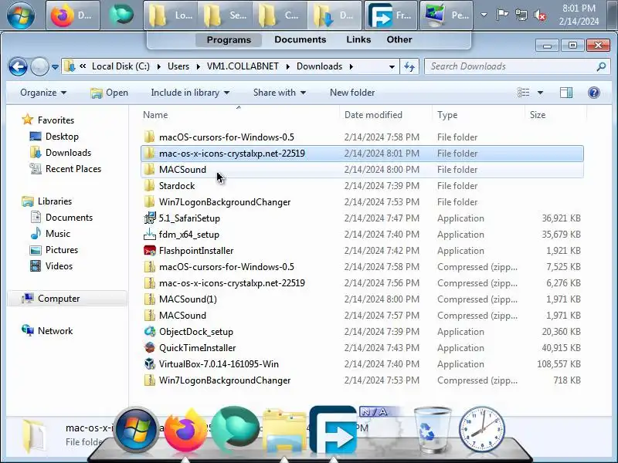Open the Organize menu
This screenshot has width=618, height=463.
tap(43, 93)
